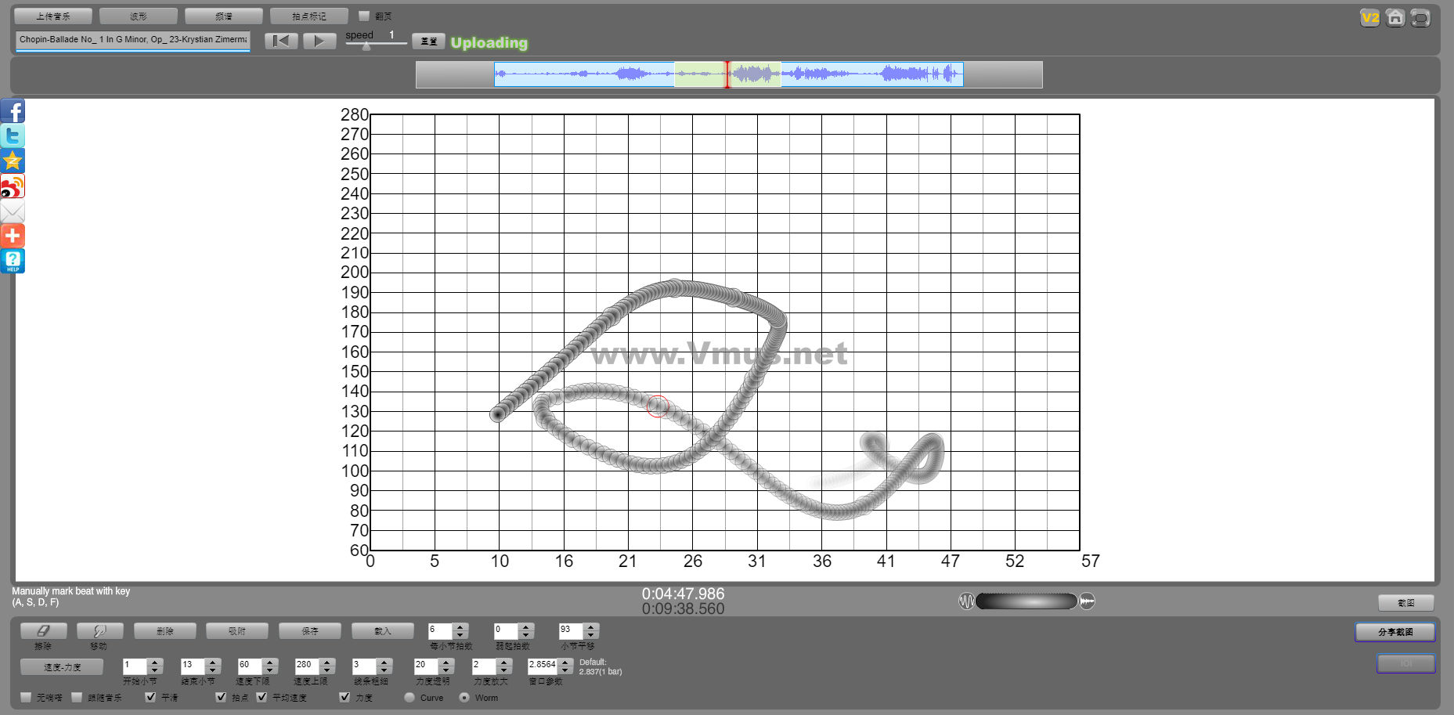Click the 分享截图 share screenshot button
1454x715 pixels.
[1394, 632]
